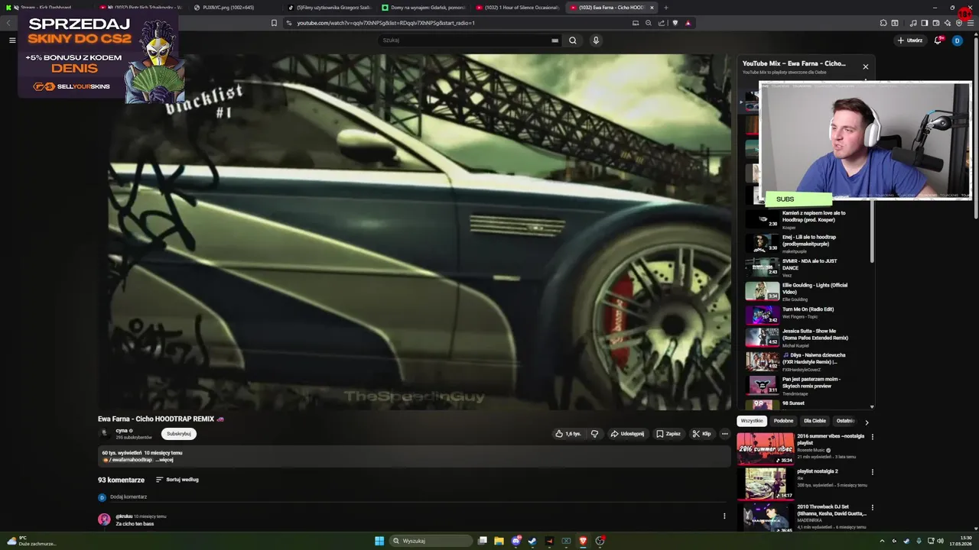Screen dimensions: 979x550
Task: Click the YouTube search magnifier button
Action: [572, 40]
